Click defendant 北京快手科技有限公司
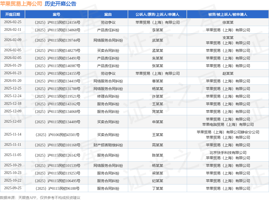269x200 pixels. [x=228, y=153]
